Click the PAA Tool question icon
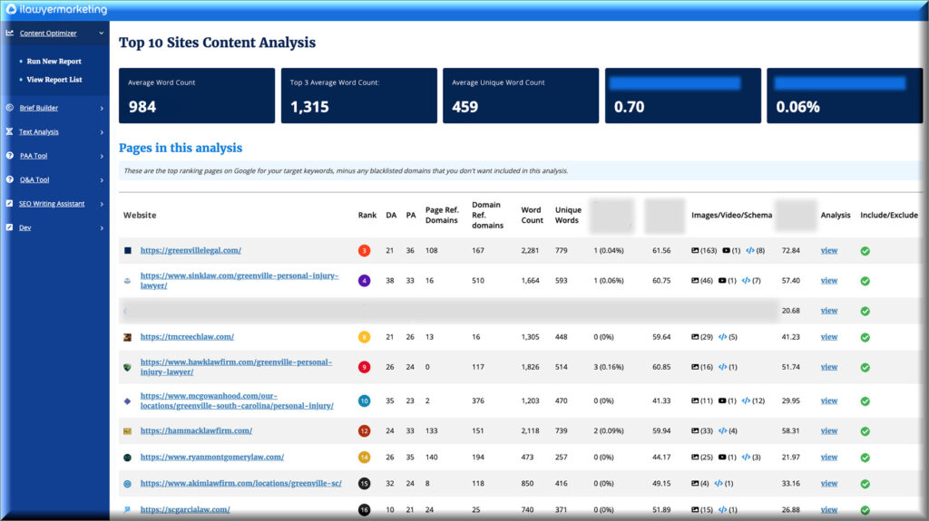 (9, 156)
